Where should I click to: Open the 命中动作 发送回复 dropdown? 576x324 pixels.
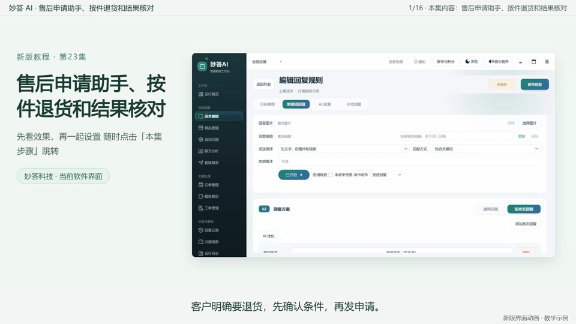[386, 175]
